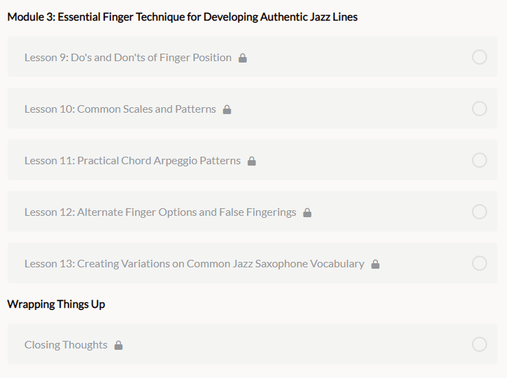
Task: Click the lock icon next to Lesson 12
Action: coord(307,212)
